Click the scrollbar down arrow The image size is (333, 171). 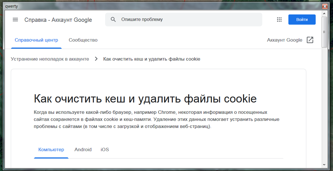[324, 165]
